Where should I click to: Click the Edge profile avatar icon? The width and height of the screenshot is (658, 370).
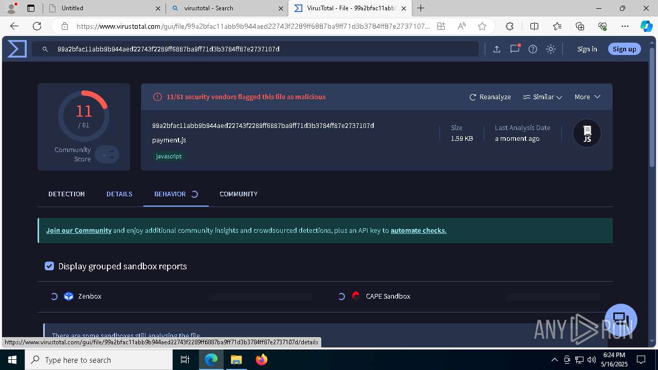11,8
